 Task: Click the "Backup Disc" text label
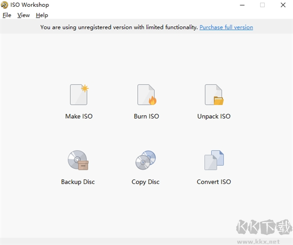click(x=78, y=182)
